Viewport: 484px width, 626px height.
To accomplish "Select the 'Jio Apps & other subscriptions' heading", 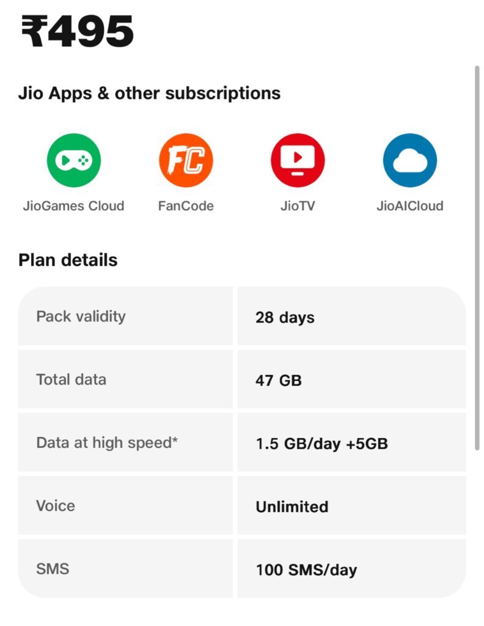I will click(x=149, y=94).
